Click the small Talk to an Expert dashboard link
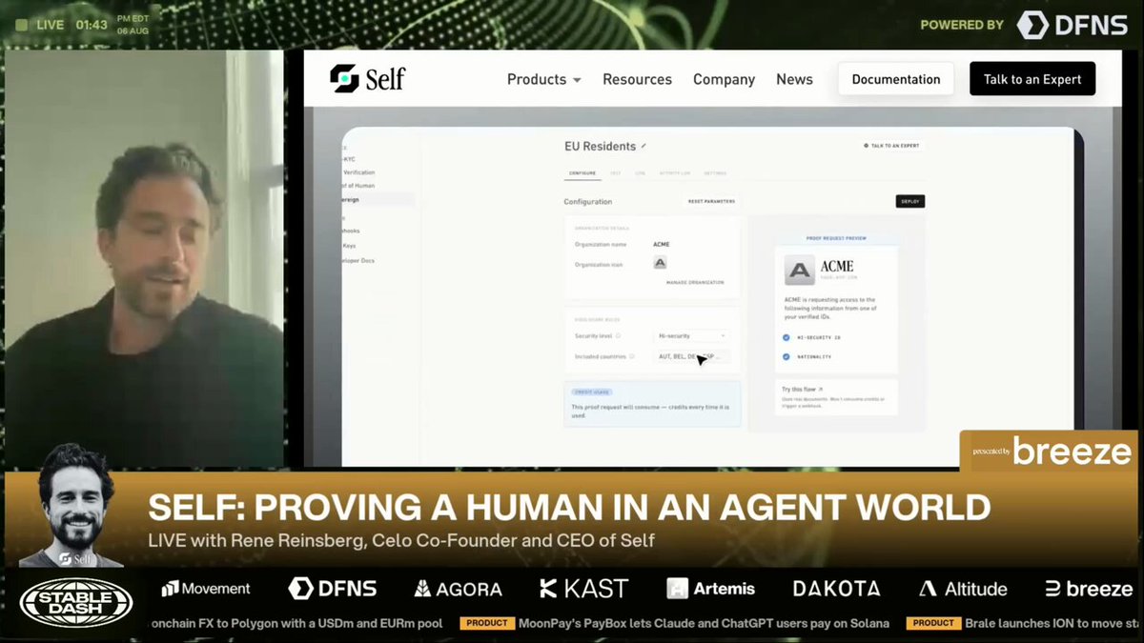 (890, 146)
